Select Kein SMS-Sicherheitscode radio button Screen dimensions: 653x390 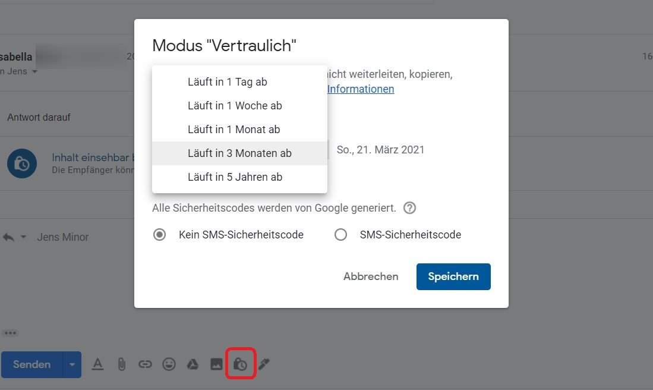click(x=159, y=235)
